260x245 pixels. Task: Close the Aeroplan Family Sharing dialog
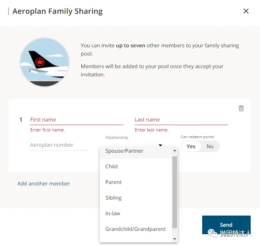246,11
